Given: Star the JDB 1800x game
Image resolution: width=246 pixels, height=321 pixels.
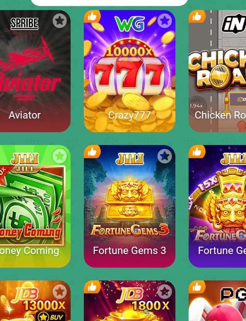Looking at the screenshot, I should click(x=164, y=291).
